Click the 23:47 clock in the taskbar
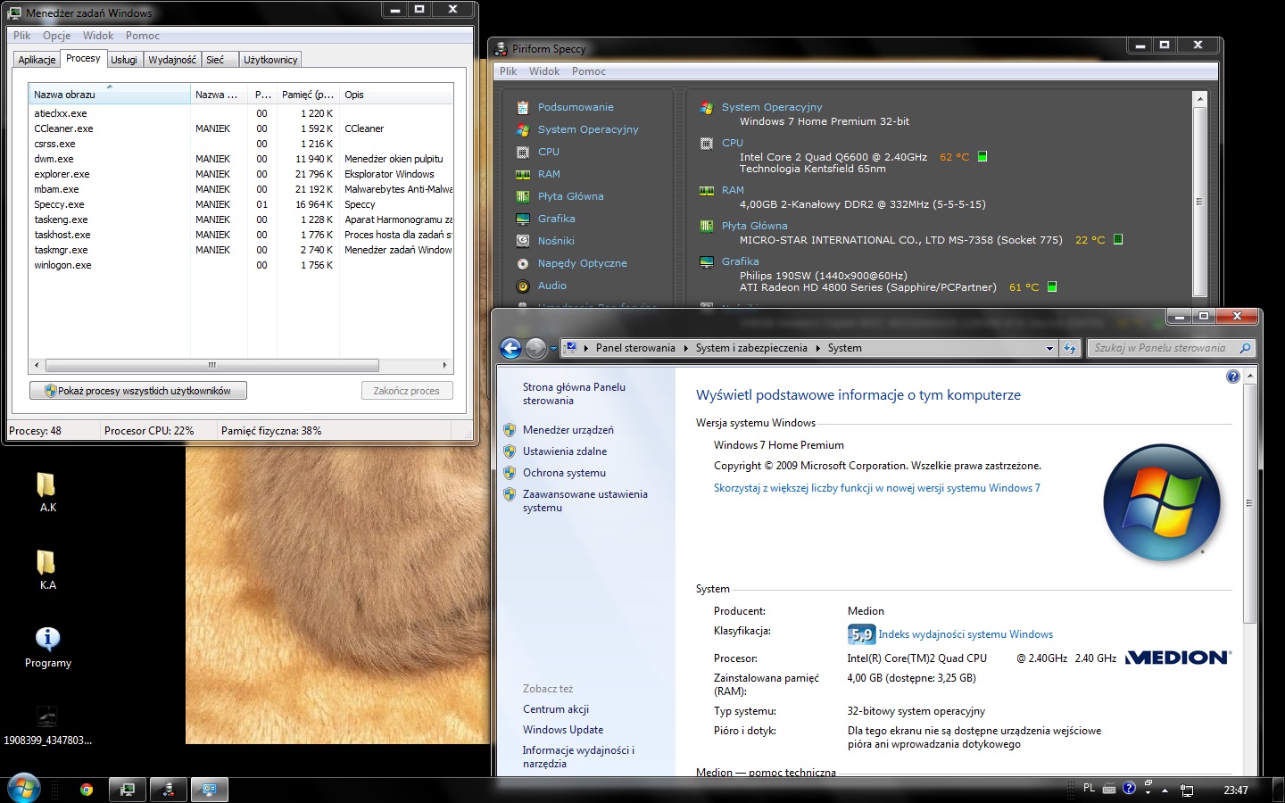 [1236, 790]
